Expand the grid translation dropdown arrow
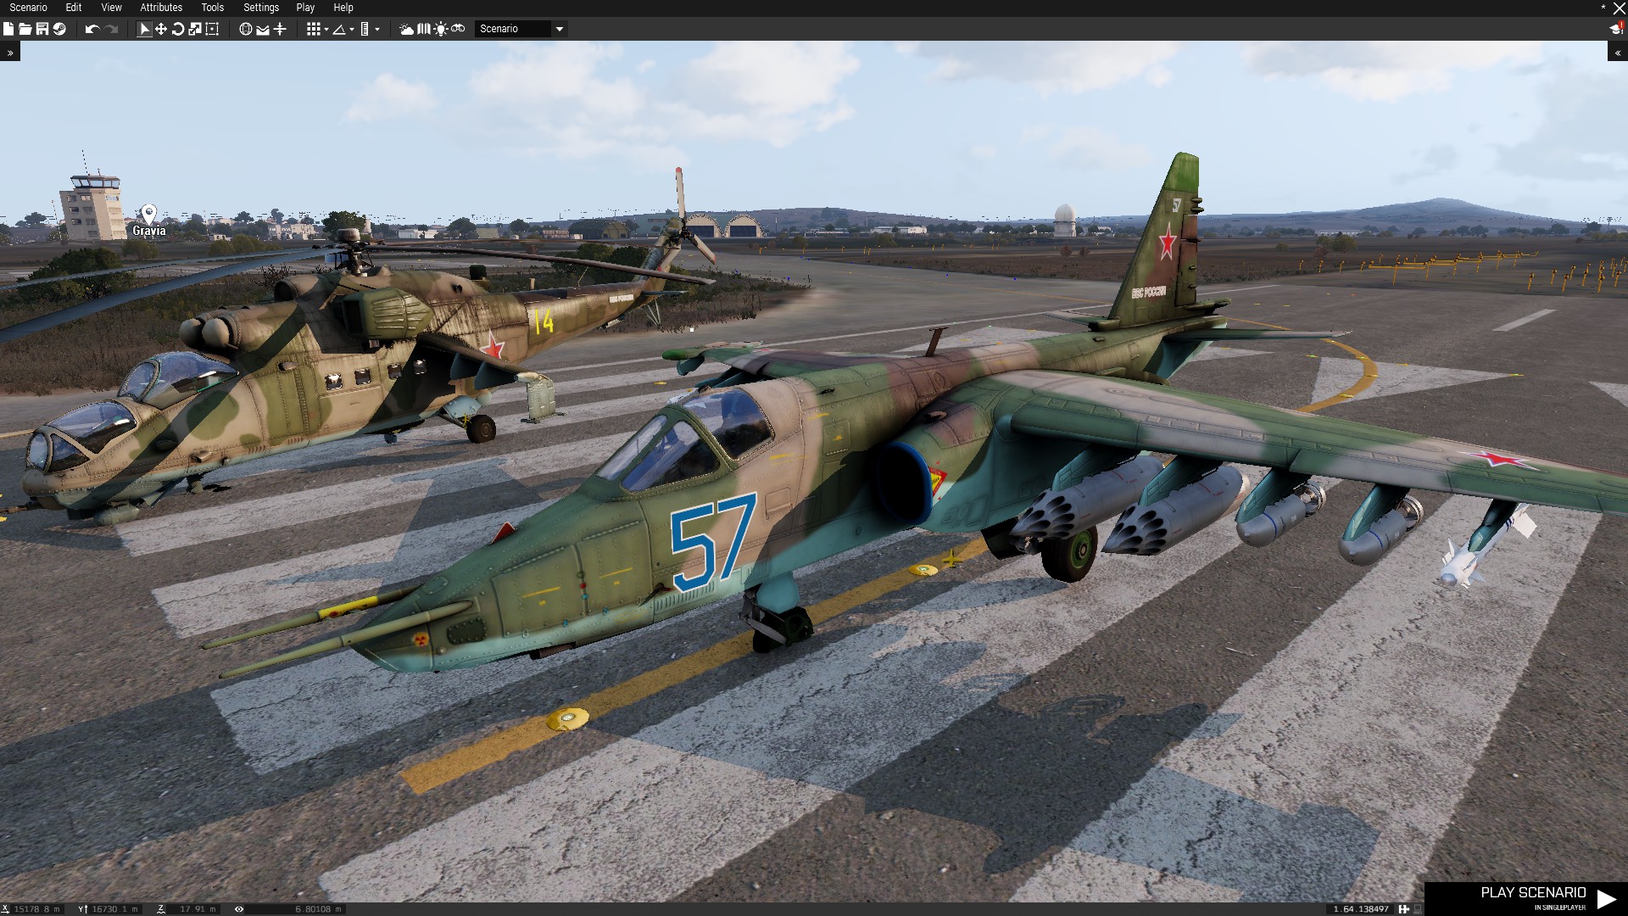 [x=326, y=30]
